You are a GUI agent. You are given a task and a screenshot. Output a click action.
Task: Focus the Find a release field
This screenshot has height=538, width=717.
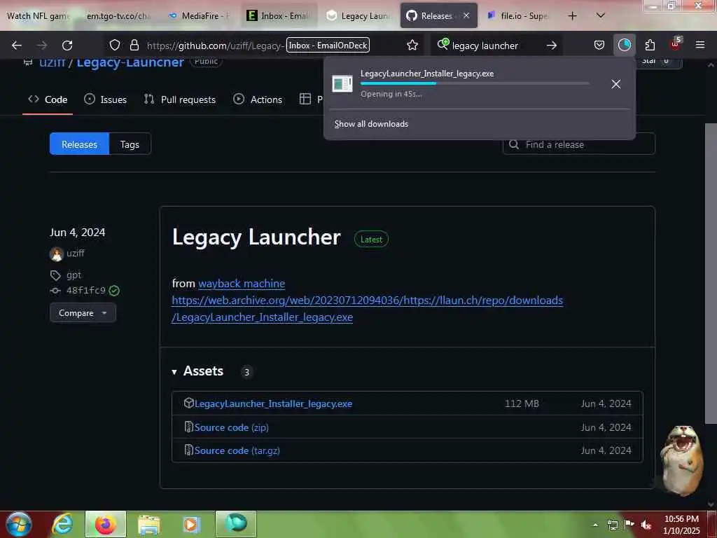coord(579,144)
